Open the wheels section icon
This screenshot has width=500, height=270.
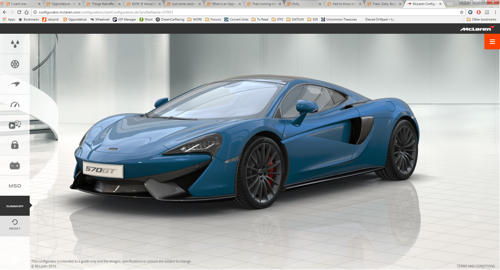tap(15, 64)
